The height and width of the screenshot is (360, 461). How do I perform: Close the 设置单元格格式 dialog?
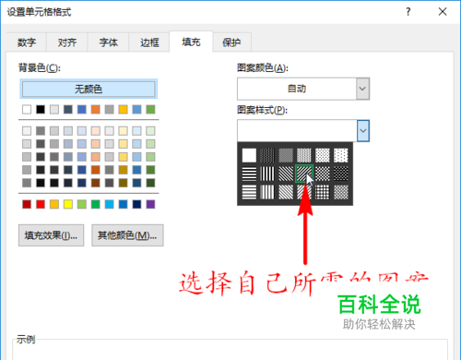[443, 12]
